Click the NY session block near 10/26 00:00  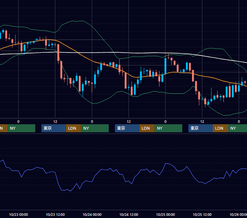(x=238, y=128)
